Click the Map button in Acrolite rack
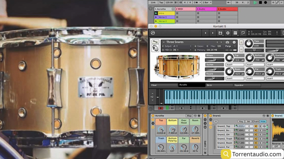 pyautogui.click(x=189, y=116)
